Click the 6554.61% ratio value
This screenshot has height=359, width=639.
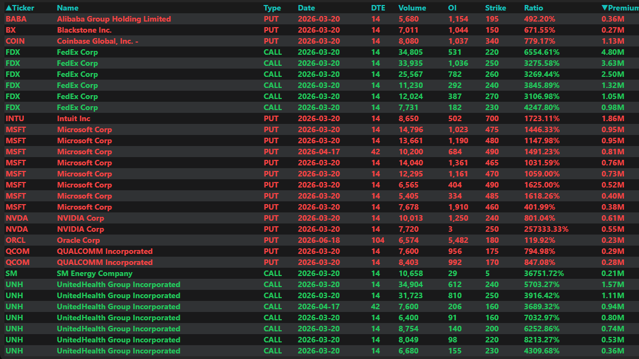(541, 52)
